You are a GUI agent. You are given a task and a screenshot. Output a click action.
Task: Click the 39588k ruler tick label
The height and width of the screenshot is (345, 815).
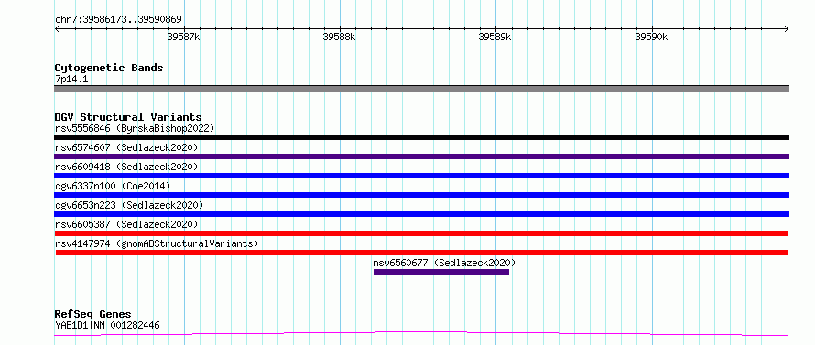coord(339,37)
